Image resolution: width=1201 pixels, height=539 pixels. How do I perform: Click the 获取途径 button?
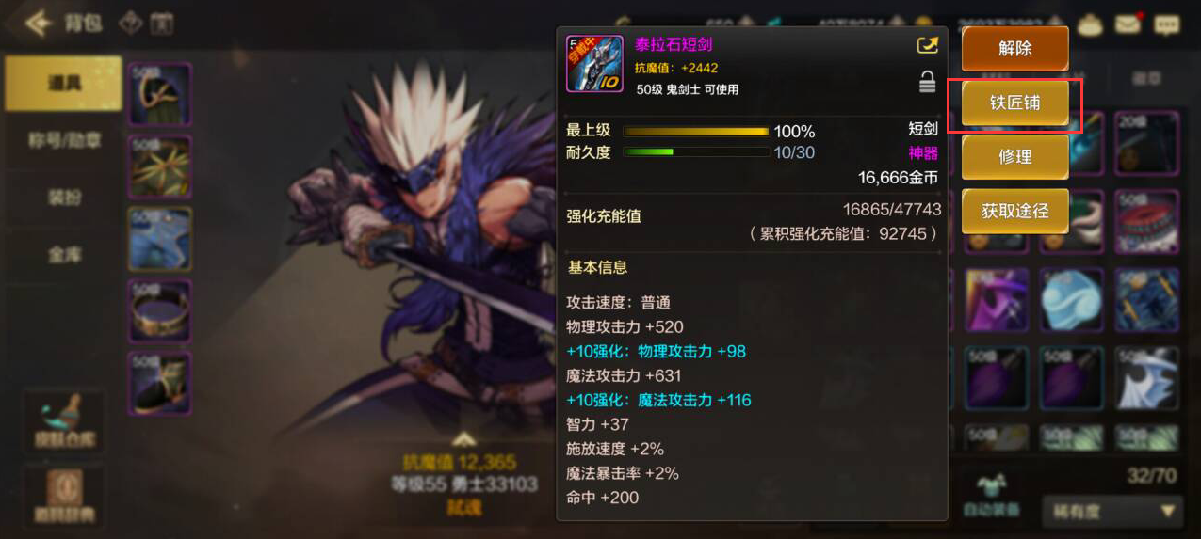pos(1014,212)
